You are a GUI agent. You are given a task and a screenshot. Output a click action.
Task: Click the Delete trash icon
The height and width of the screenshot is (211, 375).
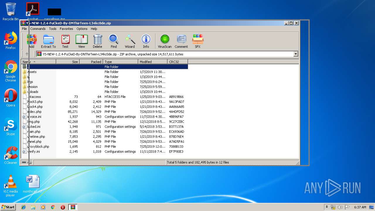pyautogui.click(x=98, y=41)
